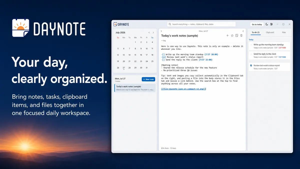Image resolution: width=300 pixels, height=169 pixels.
Task: Mark the Send the reply to the client to-do done
Action: point(251,54)
